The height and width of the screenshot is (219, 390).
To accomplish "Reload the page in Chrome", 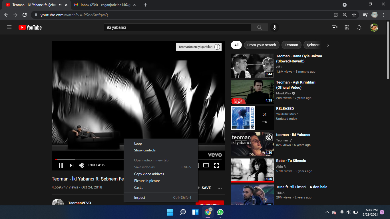I will coord(25,15).
